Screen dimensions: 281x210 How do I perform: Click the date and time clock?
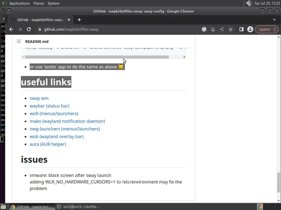(x=267, y=3)
